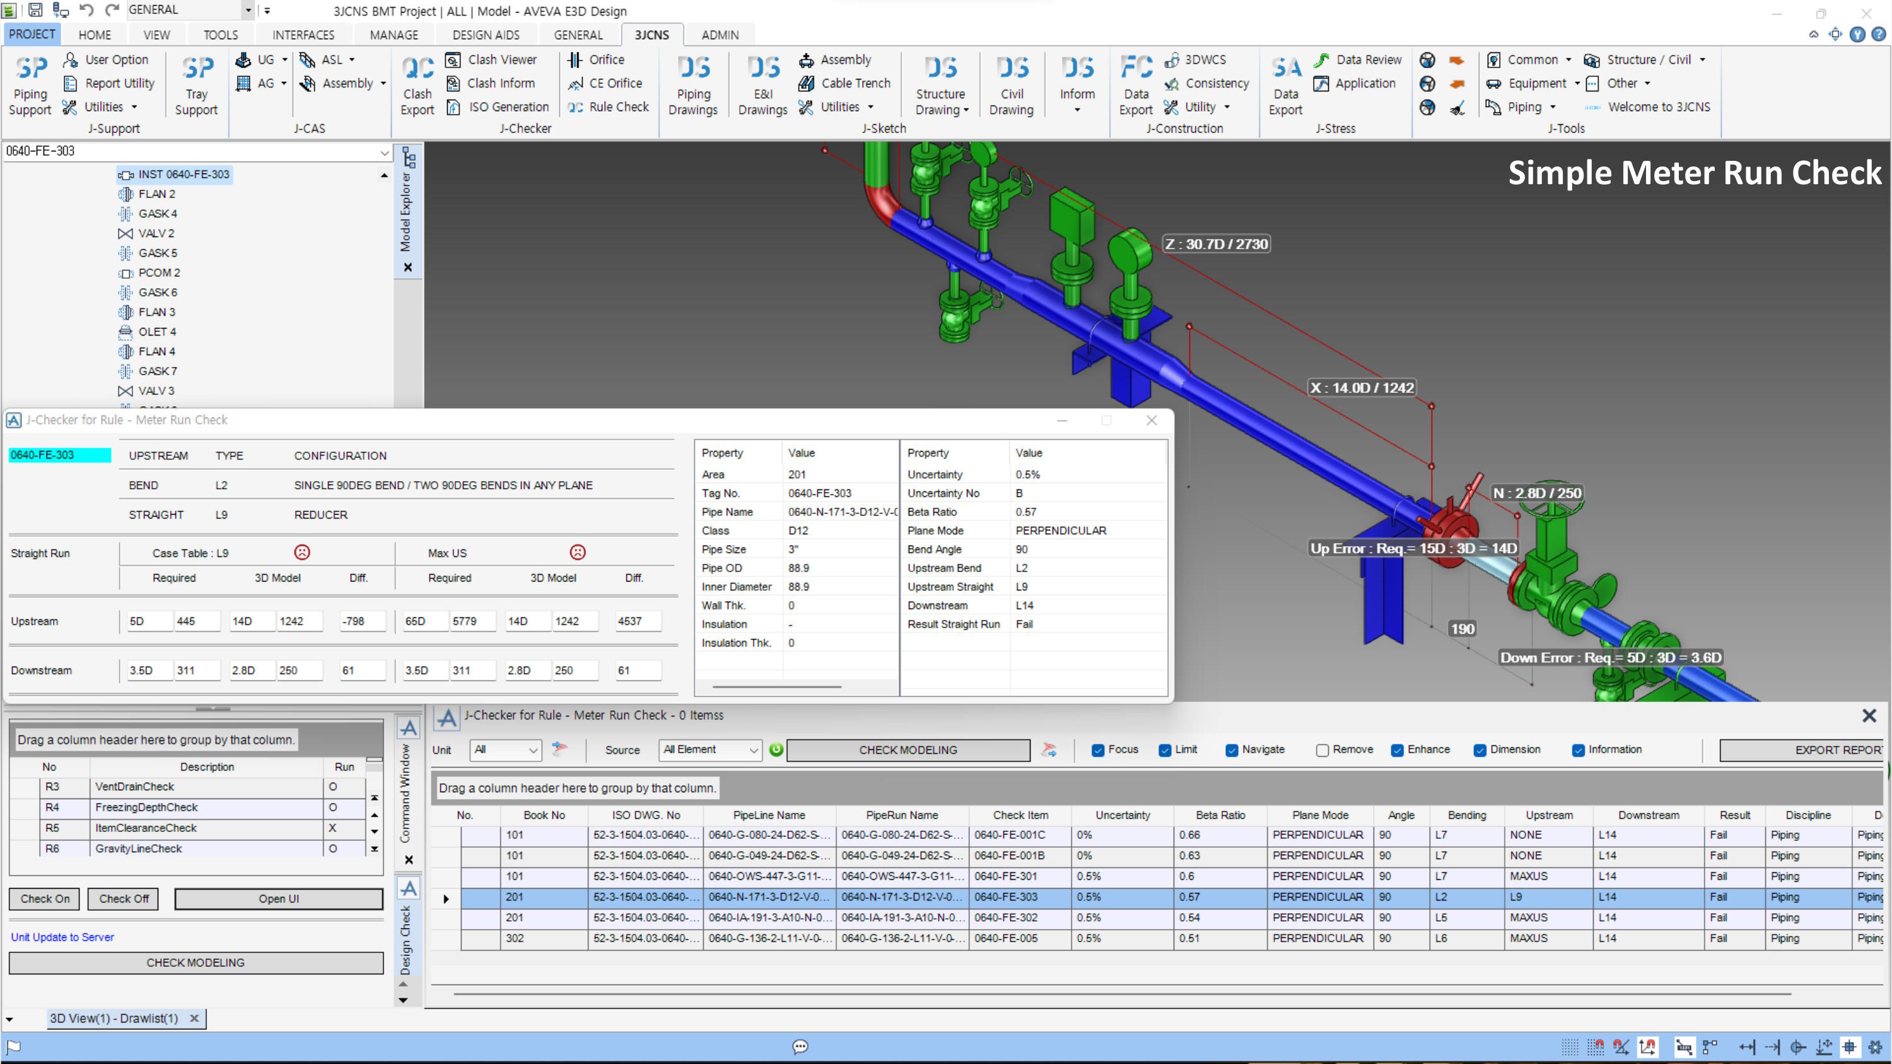Open the Cable Trench tool

pyautogui.click(x=844, y=83)
